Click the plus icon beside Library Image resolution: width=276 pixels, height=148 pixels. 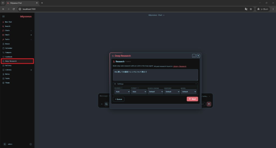pyautogui.click(x=31, y=70)
